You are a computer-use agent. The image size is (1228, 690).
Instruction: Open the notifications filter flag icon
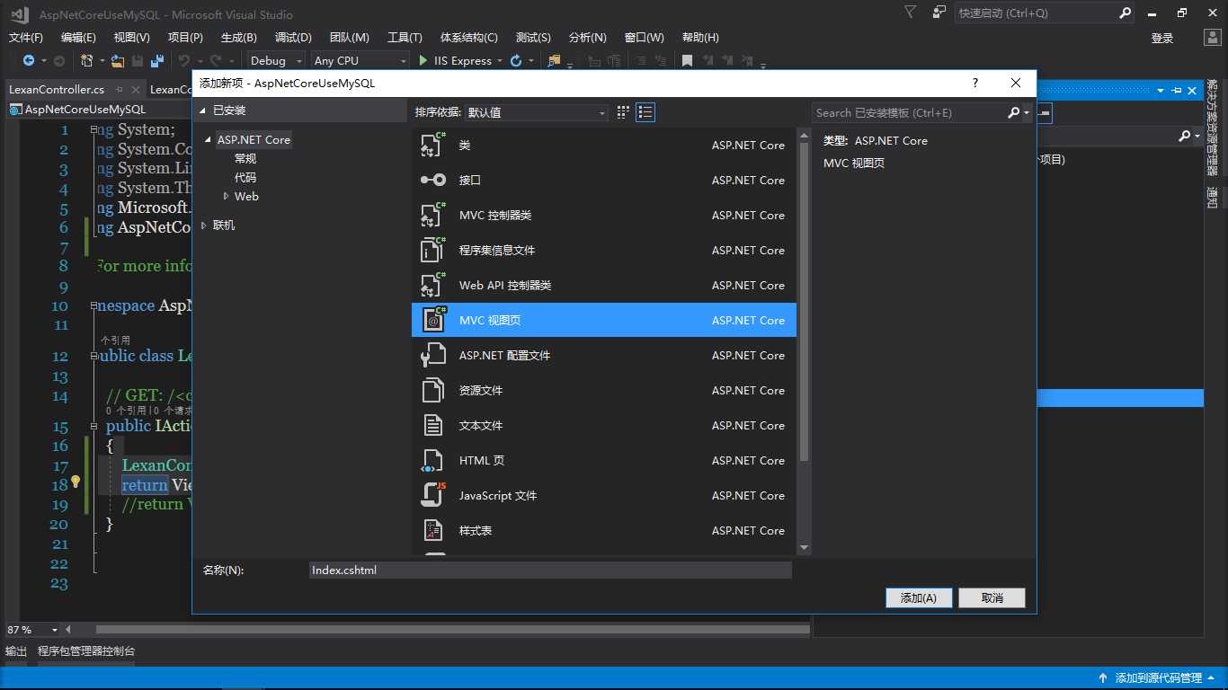pyautogui.click(x=910, y=13)
